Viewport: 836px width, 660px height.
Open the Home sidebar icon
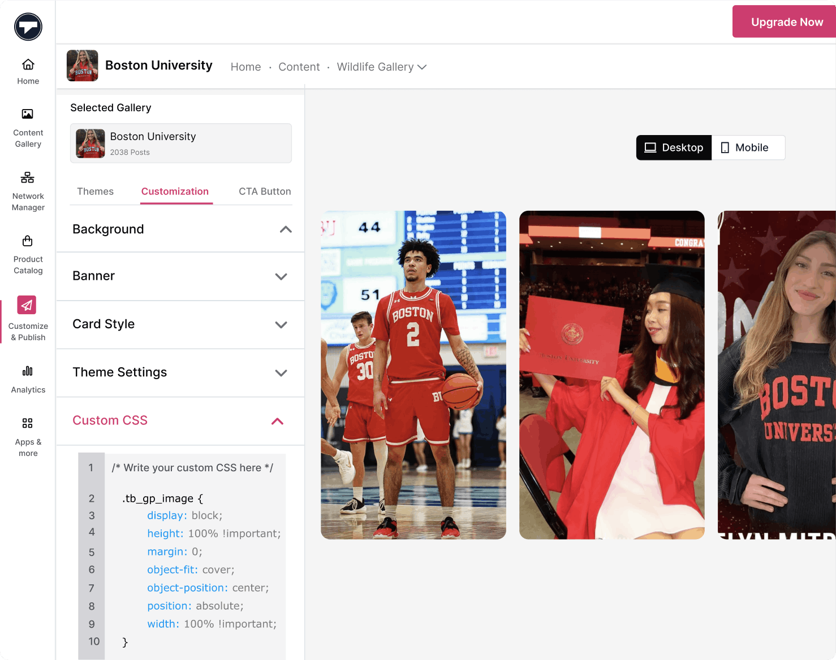click(28, 64)
